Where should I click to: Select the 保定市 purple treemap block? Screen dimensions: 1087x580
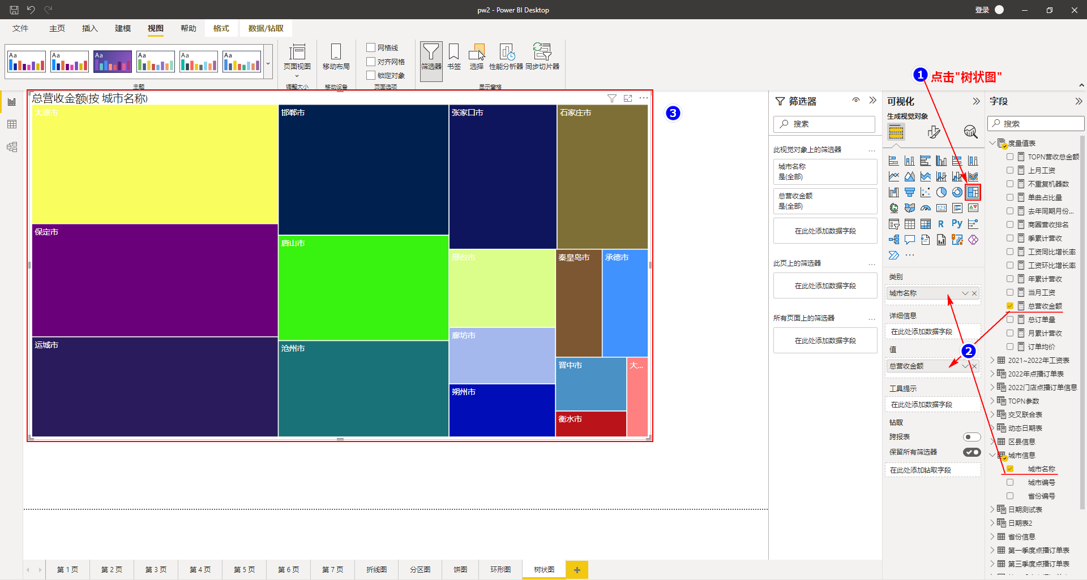tap(155, 280)
